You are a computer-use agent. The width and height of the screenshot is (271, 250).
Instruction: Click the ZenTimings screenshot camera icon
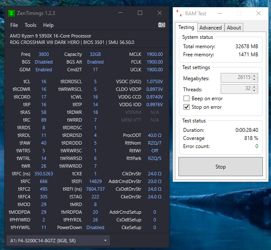[x=162, y=25]
